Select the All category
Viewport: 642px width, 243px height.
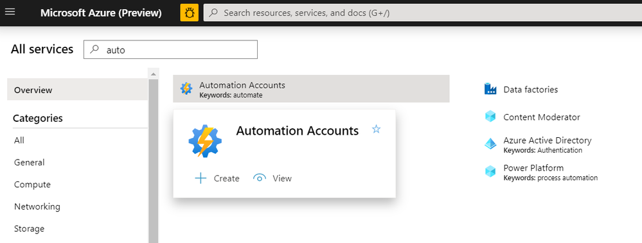[x=19, y=140]
